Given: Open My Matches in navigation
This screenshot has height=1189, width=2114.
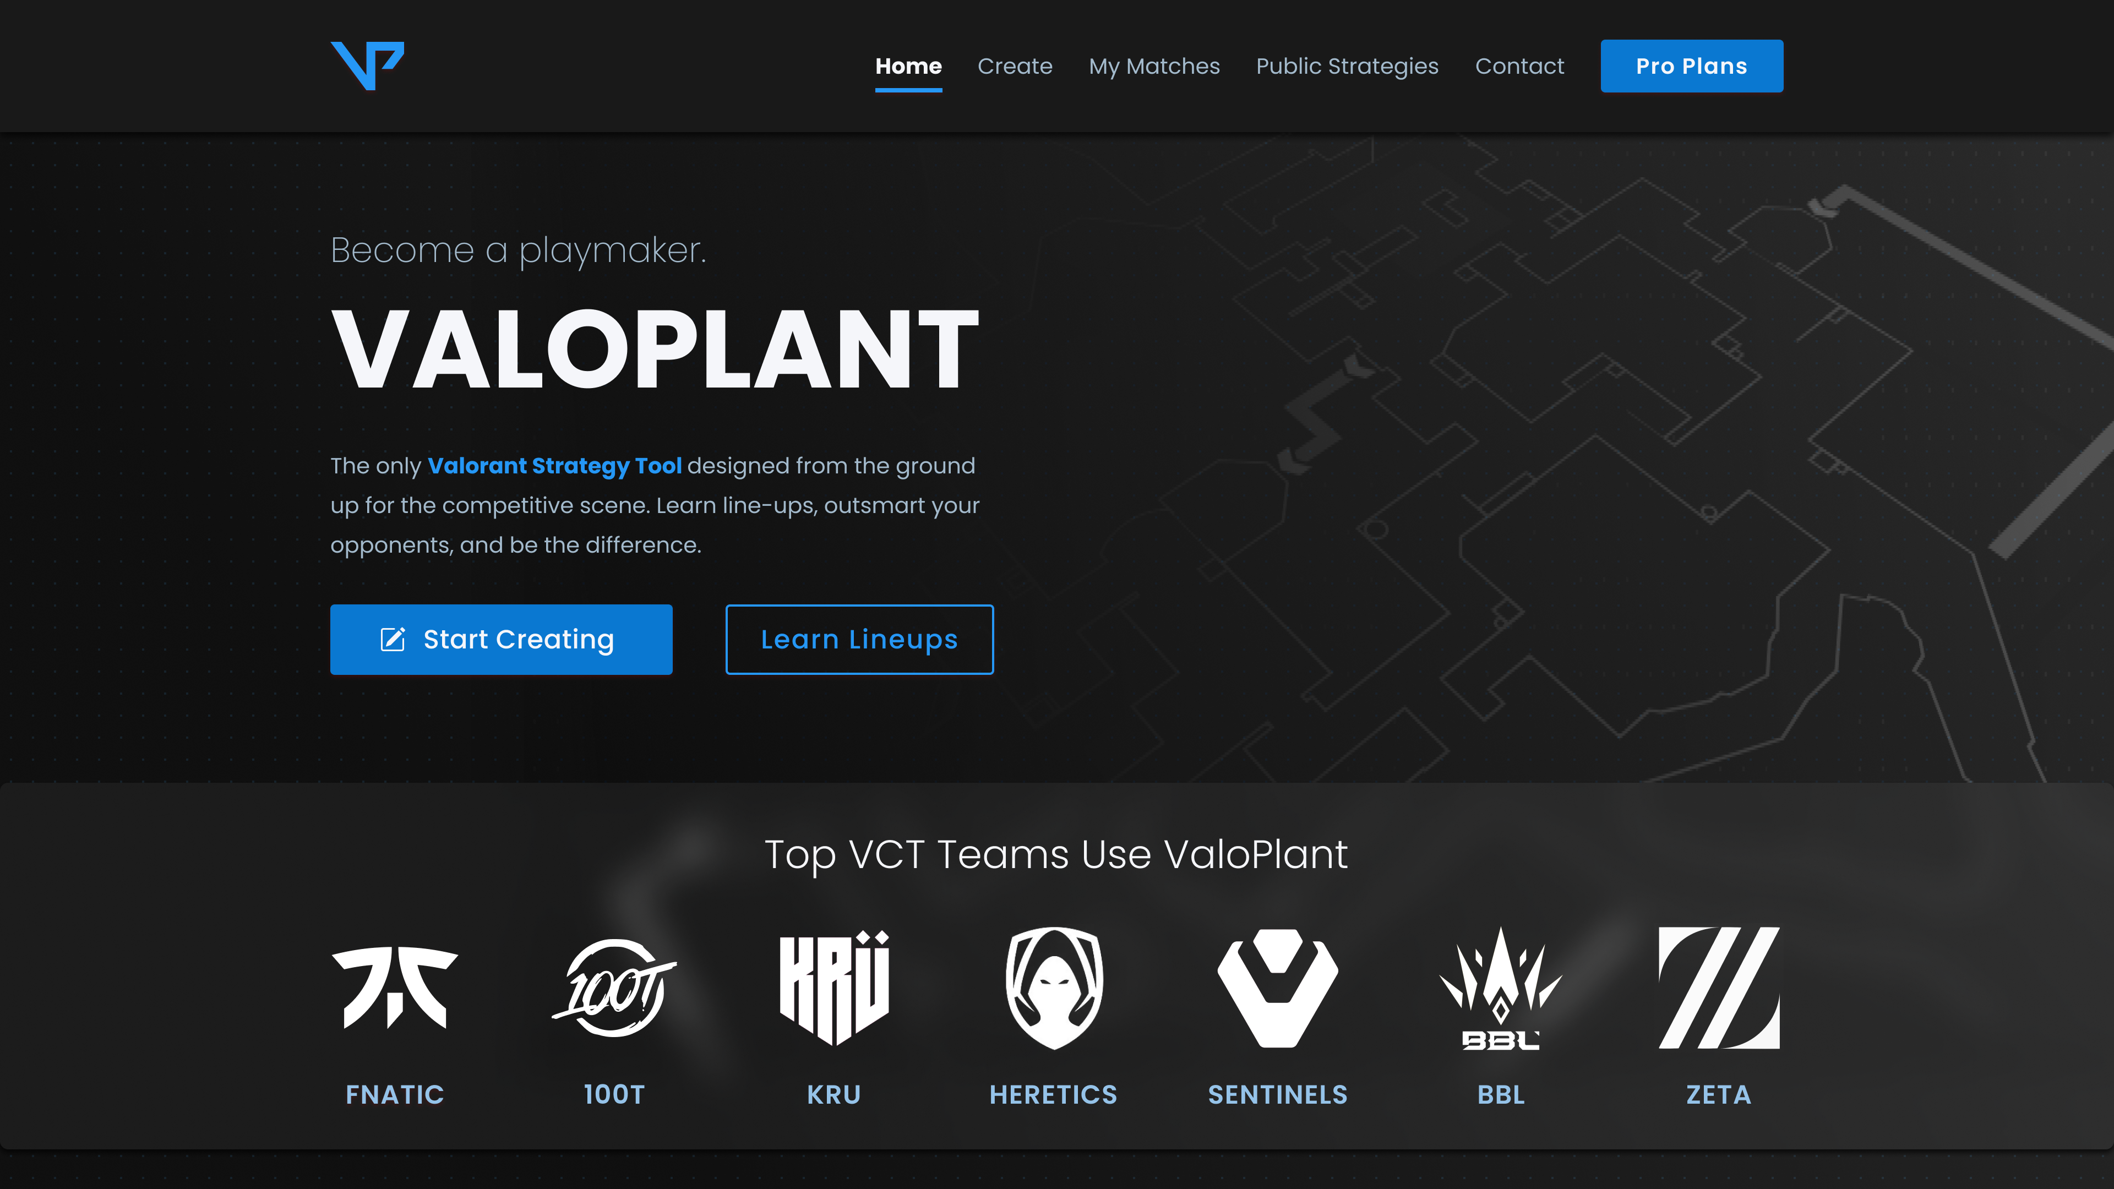Looking at the screenshot, I should 1154,66.
